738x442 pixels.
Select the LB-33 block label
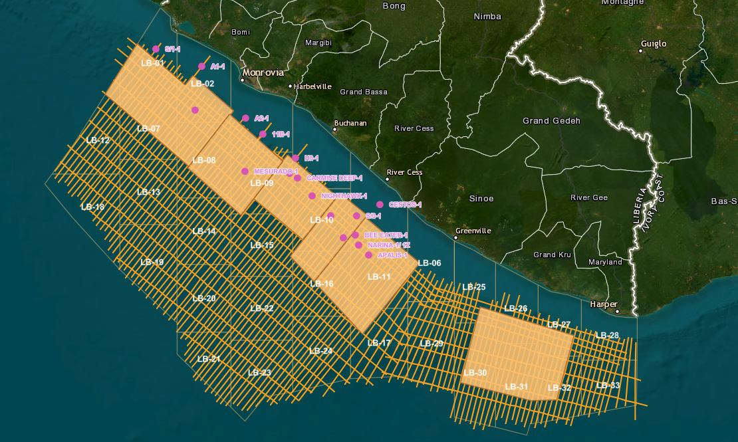(608, 386)
